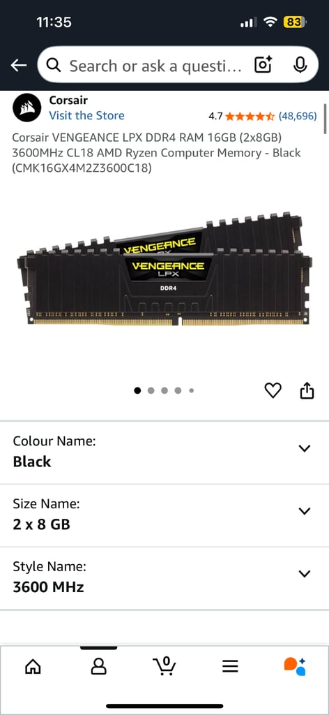Screen dimensions: 329x715
Task: Click the Corsair brand logo
Action: pyautogui.click(x=27, y=108)
